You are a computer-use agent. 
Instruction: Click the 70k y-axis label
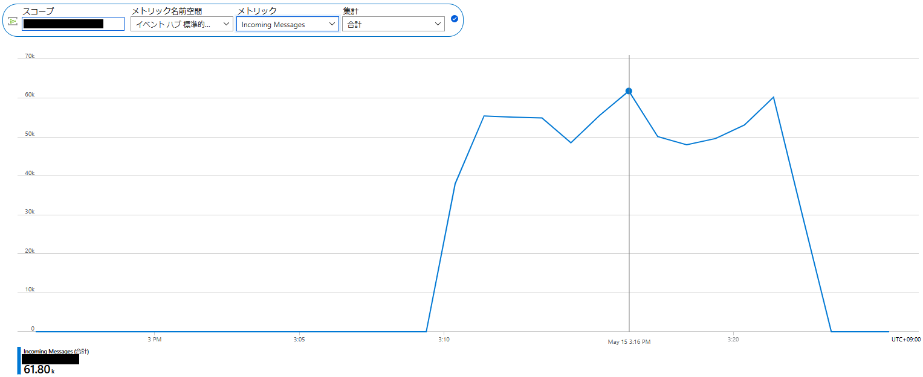pyautogui.click(x=29, y=56)
